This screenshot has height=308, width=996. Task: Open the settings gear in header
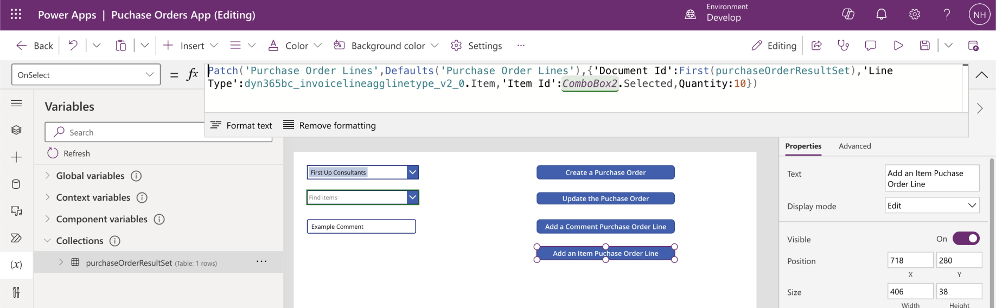915,15
